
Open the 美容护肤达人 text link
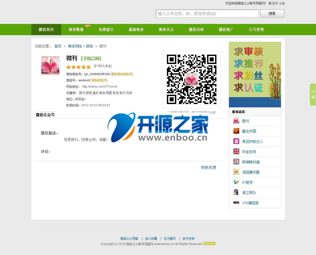coord(252,141)
